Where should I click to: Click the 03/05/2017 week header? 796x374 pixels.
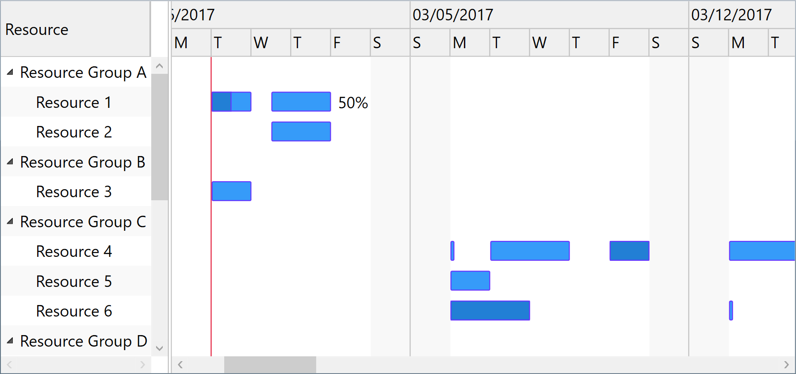[452, 15]
